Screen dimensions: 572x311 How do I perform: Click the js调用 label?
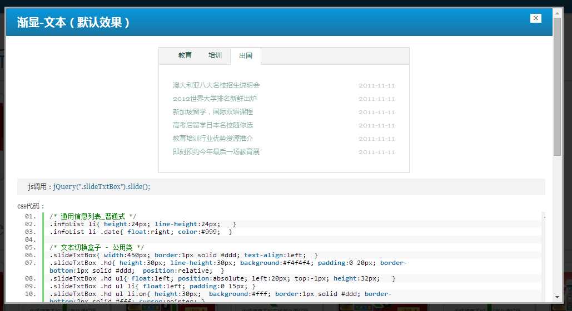(x=38, y=187)
